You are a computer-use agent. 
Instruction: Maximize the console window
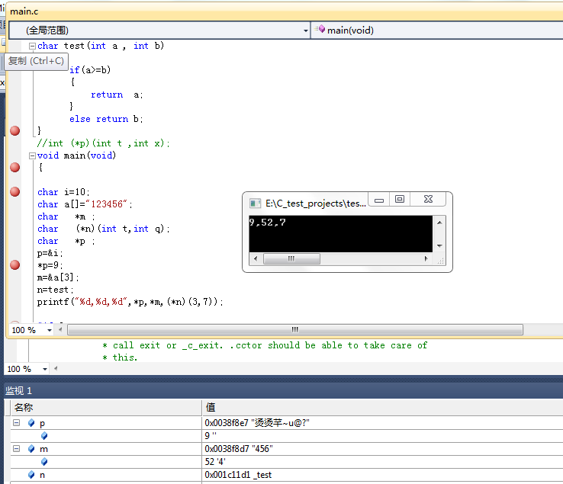[400, 200]
